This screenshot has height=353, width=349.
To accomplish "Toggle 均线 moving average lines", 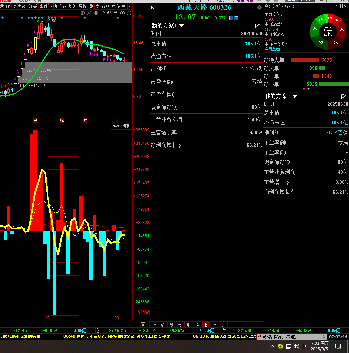I will (73, 6).
